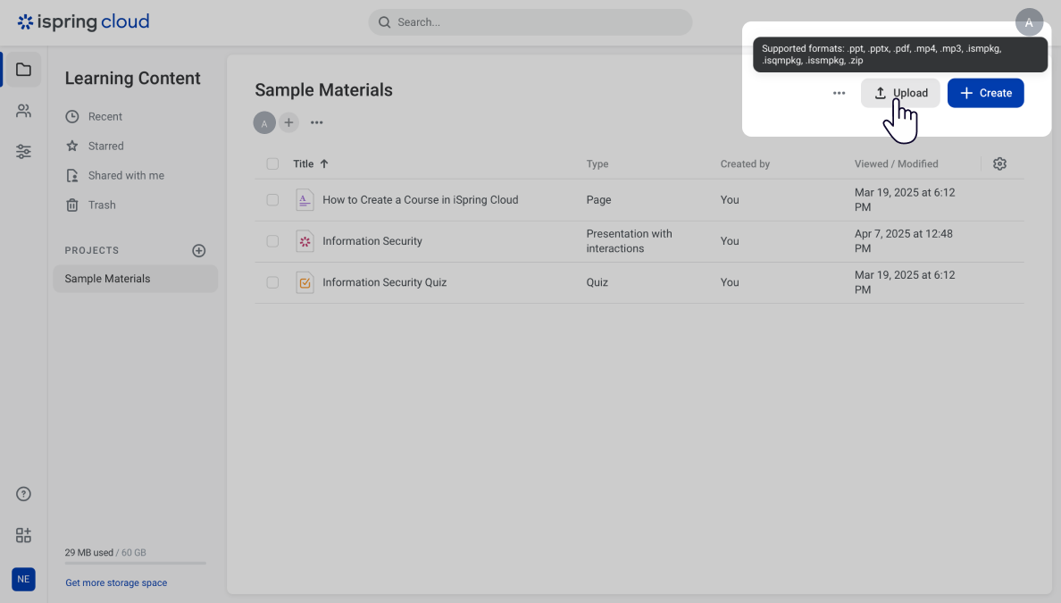Open the apps grid icon above NE badge

(23, 535)
